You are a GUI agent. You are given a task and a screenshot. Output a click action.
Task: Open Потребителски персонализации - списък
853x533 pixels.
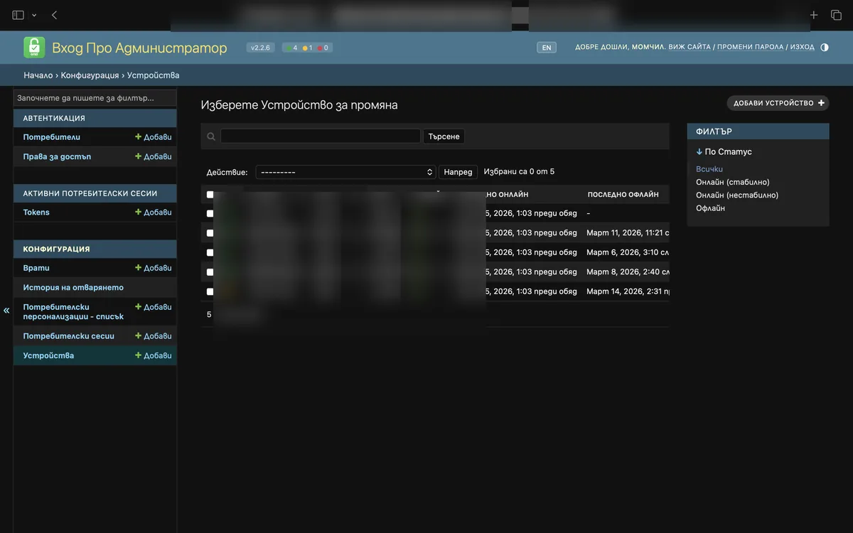(x=73, y=312)
